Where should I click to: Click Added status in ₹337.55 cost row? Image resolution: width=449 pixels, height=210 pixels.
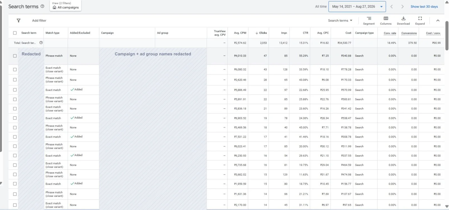click(x=77, y=155)
